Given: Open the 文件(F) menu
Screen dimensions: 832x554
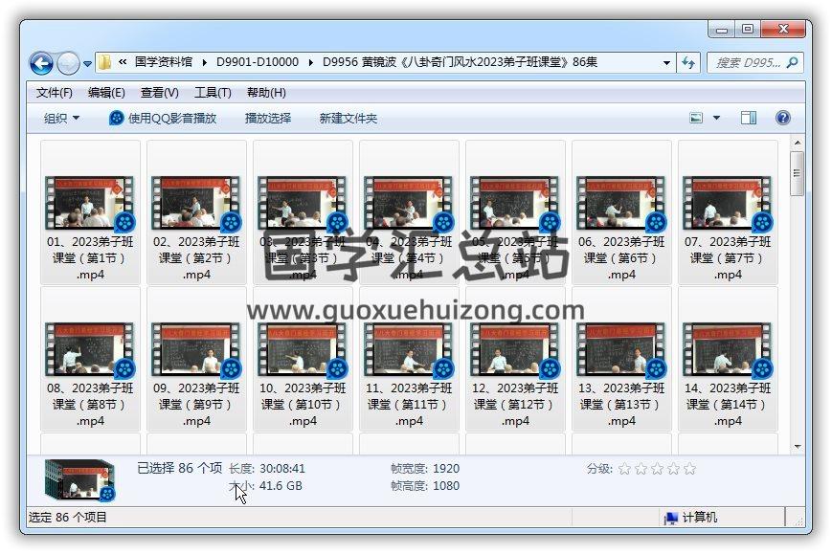Looking at the screenshot, I should coord(55,93).
